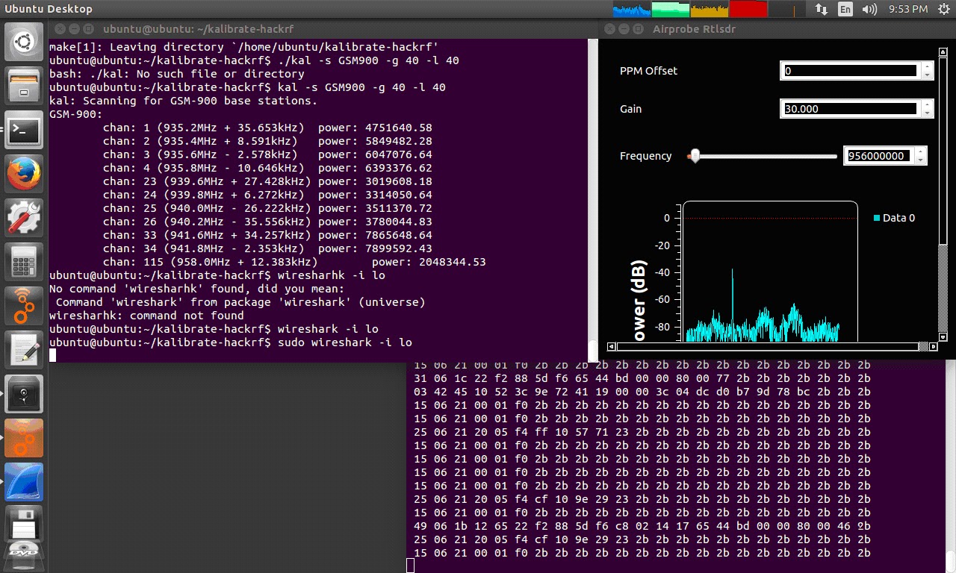This screenshot has width=956, height=573.
Task: Click the 'kal: Scanning for GSM-900 base stations.' line
Action: click(x=183, y=101)
